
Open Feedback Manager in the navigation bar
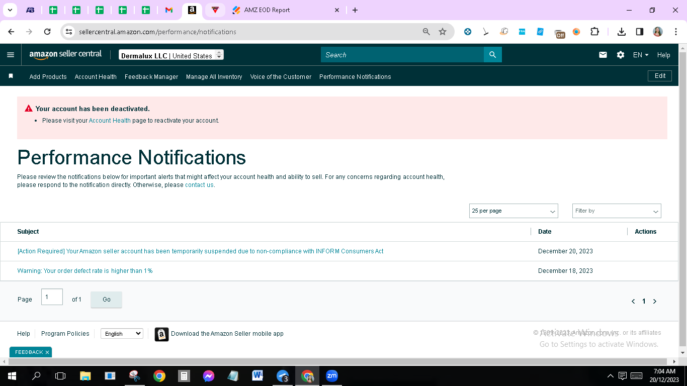pyautogui.click(x=151, y=77)
